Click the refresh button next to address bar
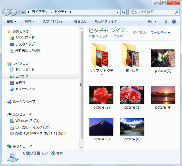The height and width of the screenshot is (166, 182). tap(124, 12)
